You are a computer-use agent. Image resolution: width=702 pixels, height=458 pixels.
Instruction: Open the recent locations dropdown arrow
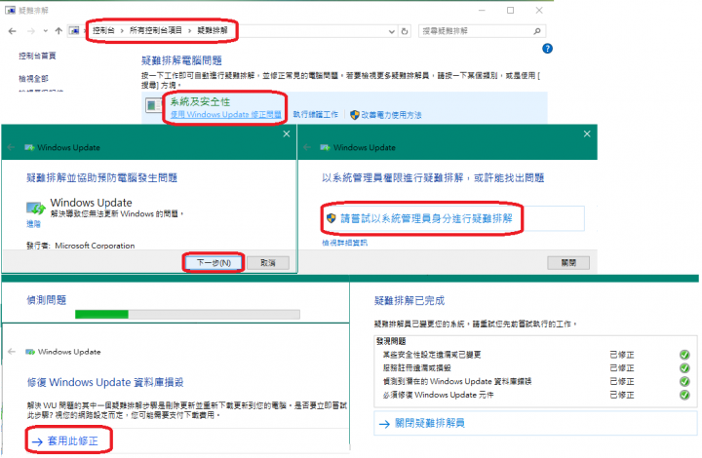(45, 31)
